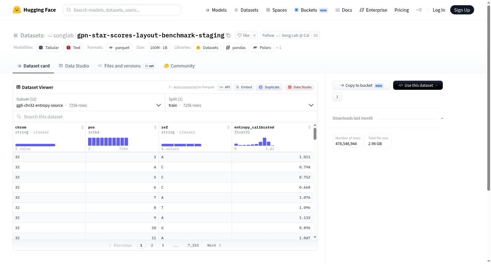Image resolution: width=491 pixels, height=264 pixels.
Task: Click the pos column histogram
Action: pyautogui.click(x=108, y=141)
